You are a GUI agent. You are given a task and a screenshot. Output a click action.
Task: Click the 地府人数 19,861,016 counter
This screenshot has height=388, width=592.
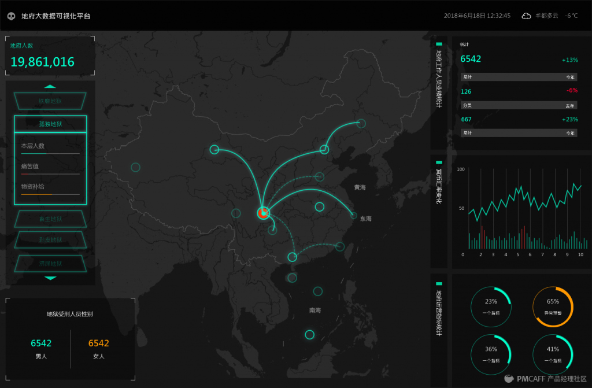click(43, 62)
